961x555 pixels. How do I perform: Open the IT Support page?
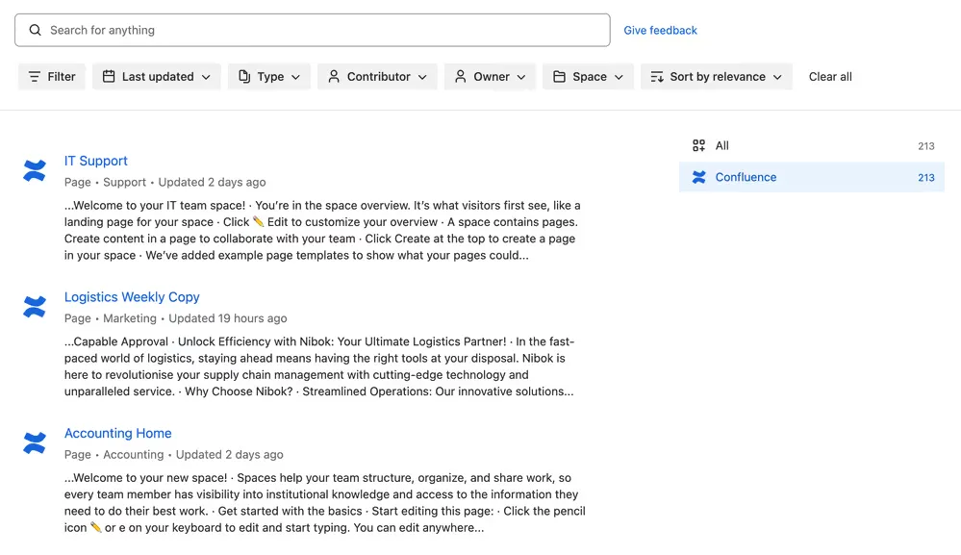95,161
